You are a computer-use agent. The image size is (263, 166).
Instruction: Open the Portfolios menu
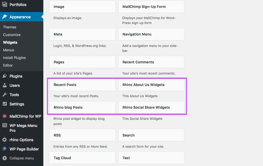pos(18,5)
